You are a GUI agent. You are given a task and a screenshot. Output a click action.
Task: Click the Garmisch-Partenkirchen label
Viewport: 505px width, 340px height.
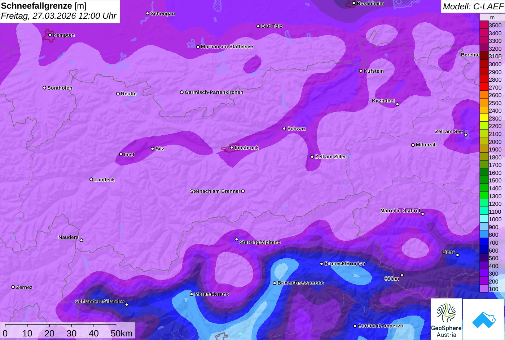point(214,92)
